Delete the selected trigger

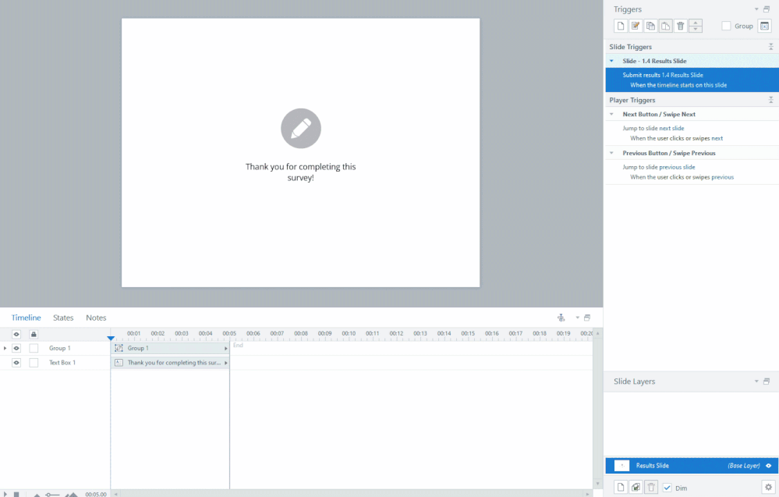point(681,26)
